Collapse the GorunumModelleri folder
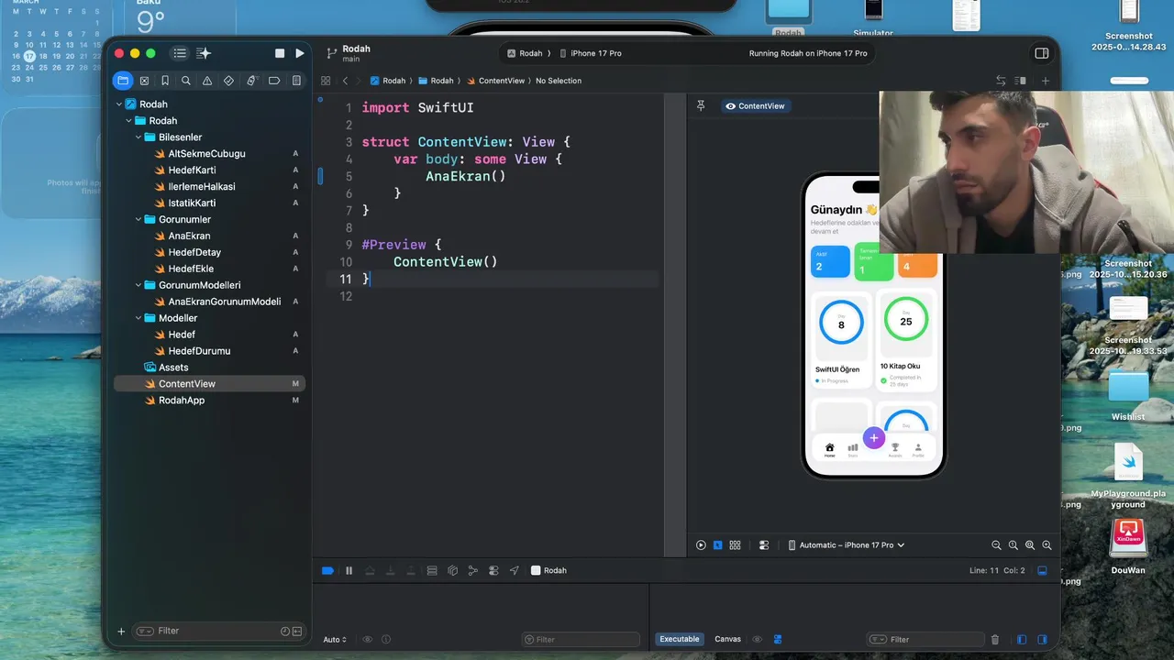1174x660 pixels. [139, 285]
